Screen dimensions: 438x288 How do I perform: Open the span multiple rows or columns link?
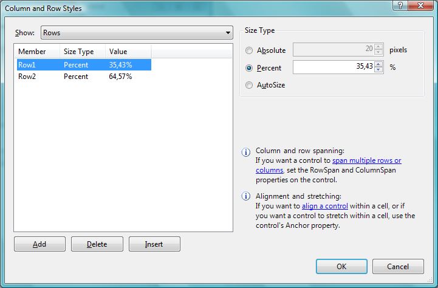click(366, 160)
